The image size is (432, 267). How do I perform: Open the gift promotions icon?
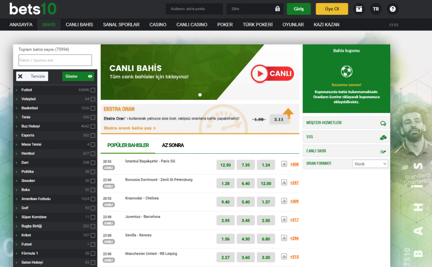[x=359, y=9]
